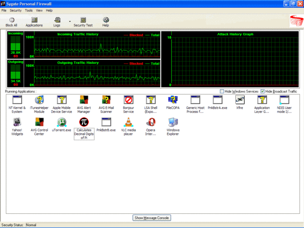The height and width of the screenshot is (228, 304).
Task: Select the uTorrent.exe icon
Action: click(x=62, y=122)
